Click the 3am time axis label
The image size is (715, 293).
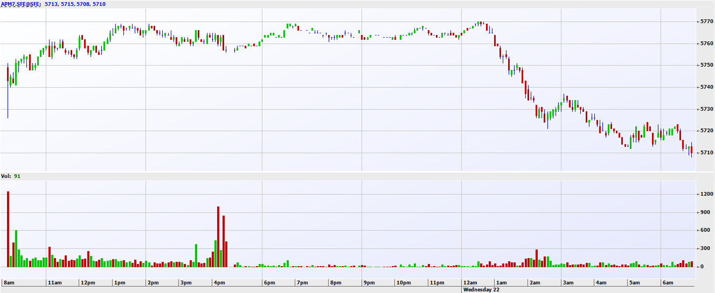[x=568, y=283]
